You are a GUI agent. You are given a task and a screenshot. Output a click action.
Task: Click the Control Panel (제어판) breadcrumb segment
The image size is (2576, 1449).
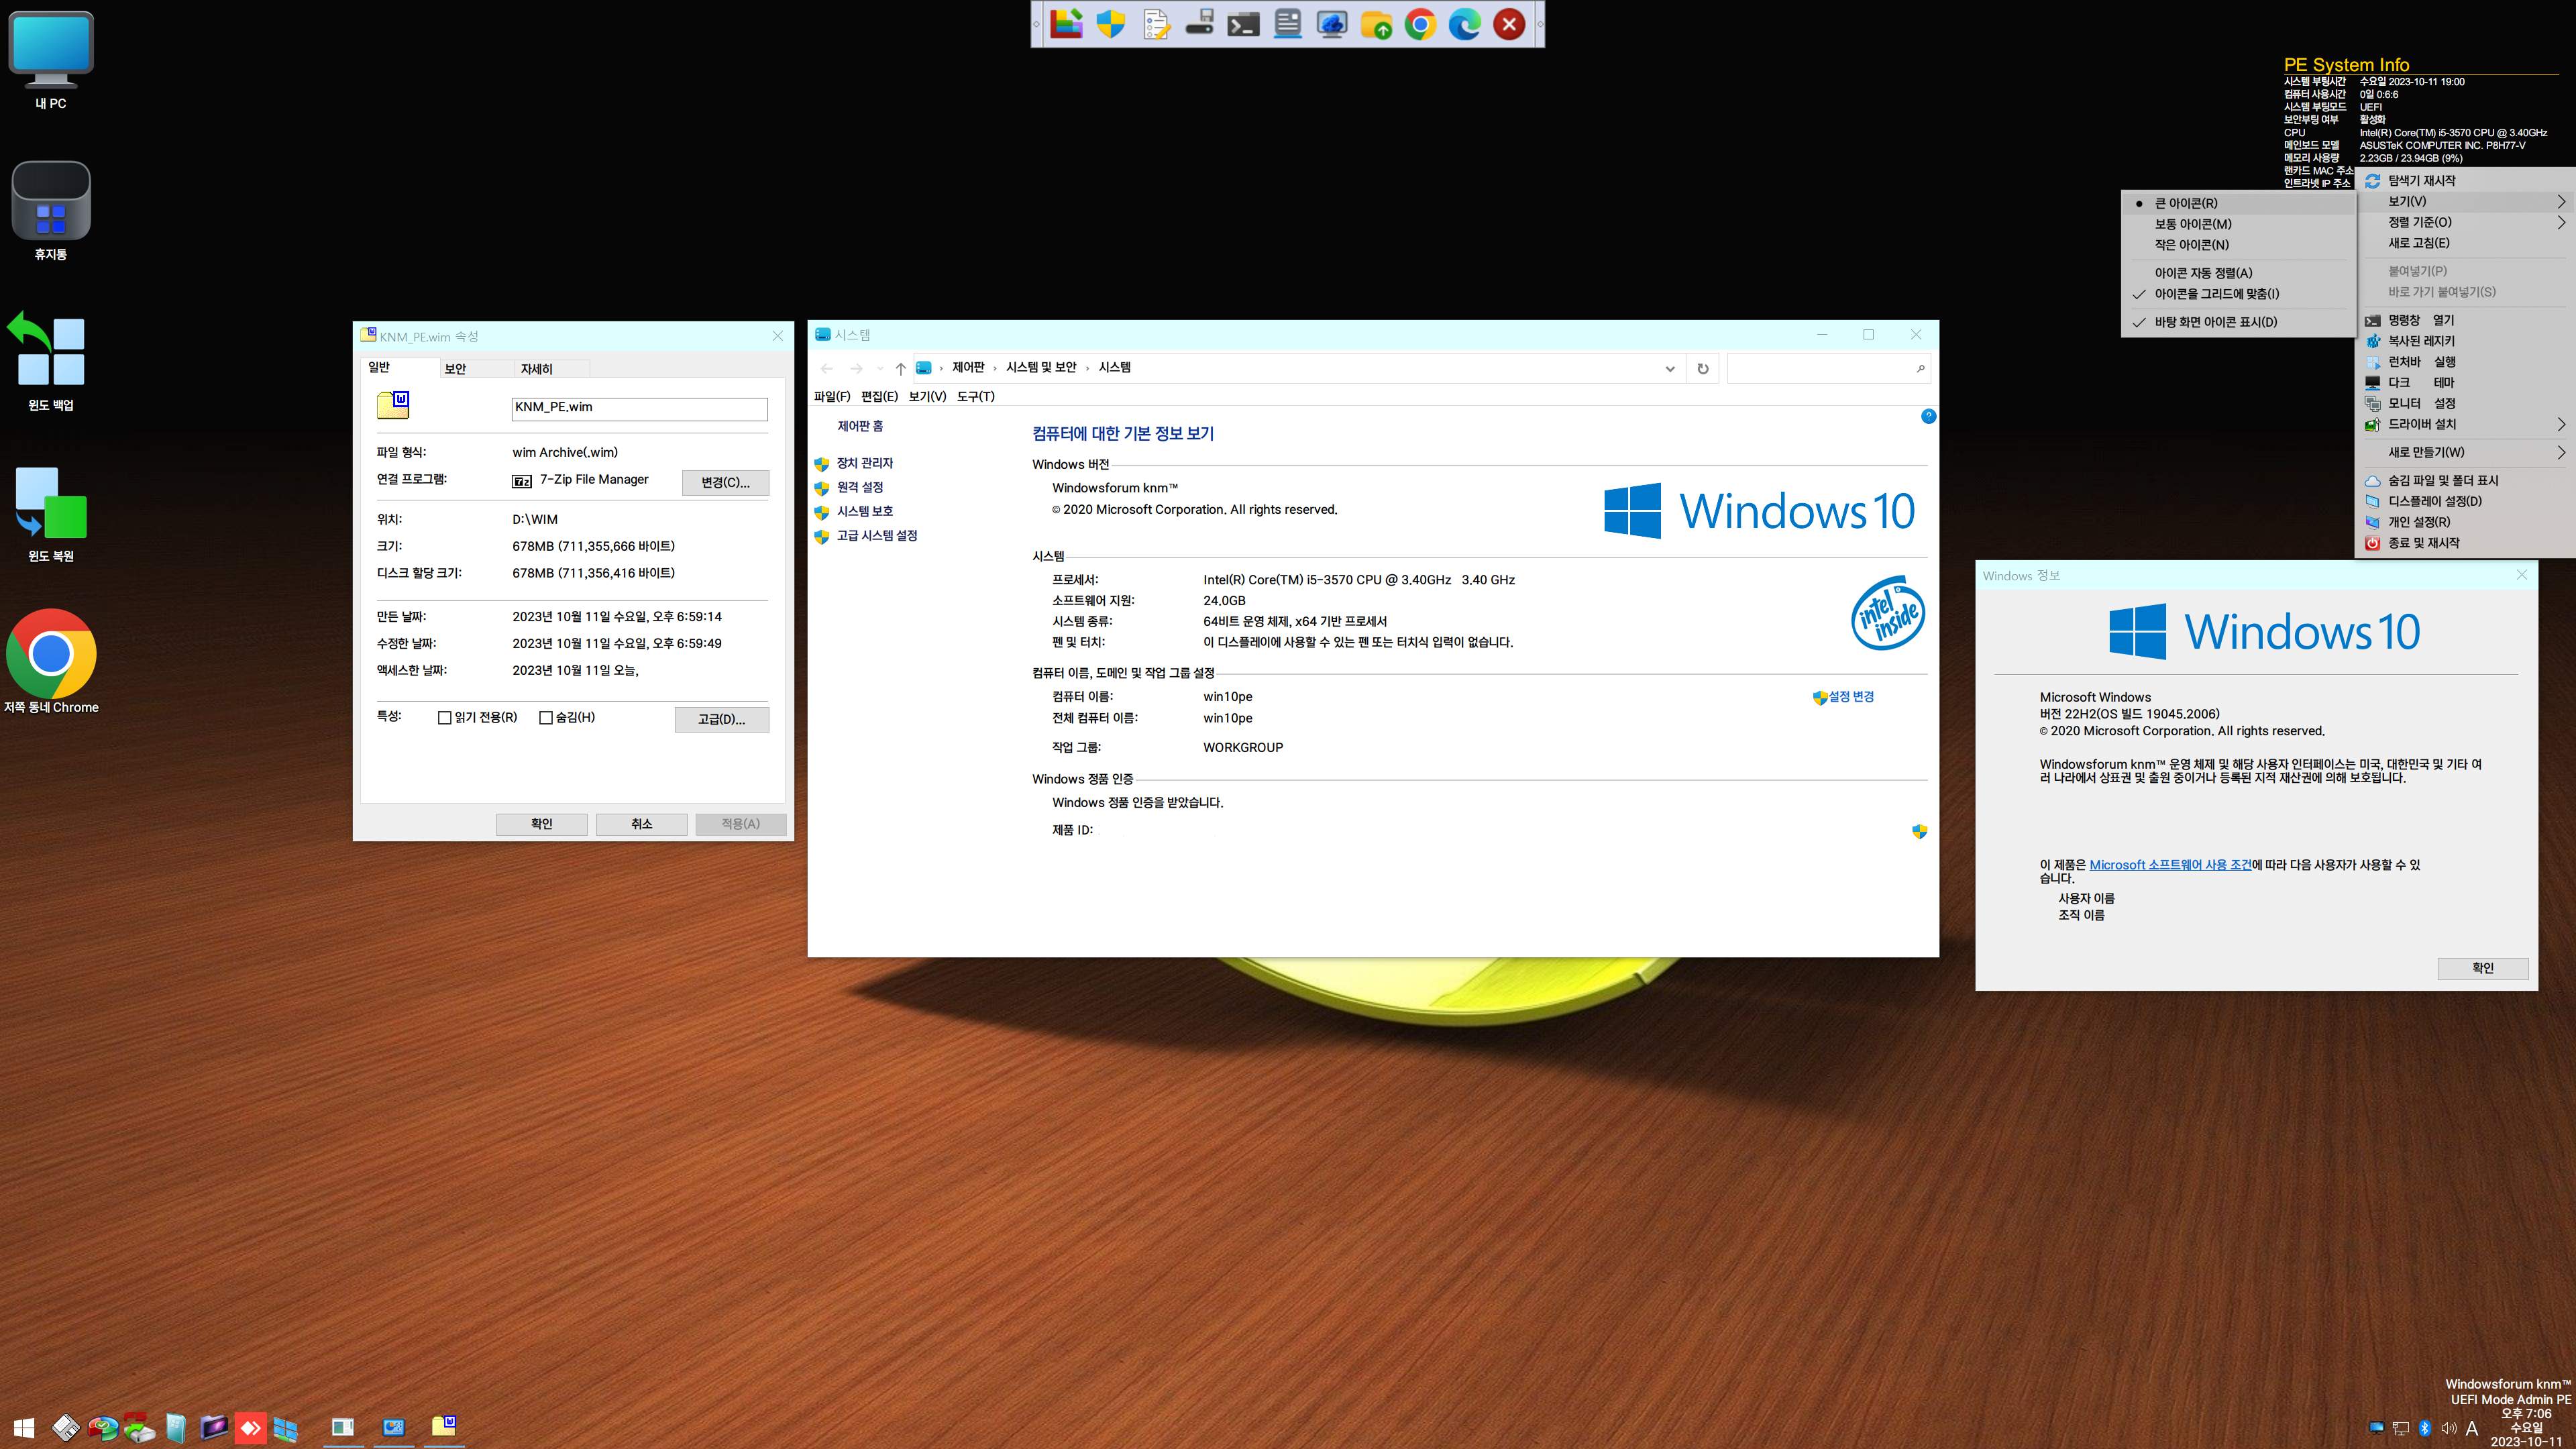point(968,368)
